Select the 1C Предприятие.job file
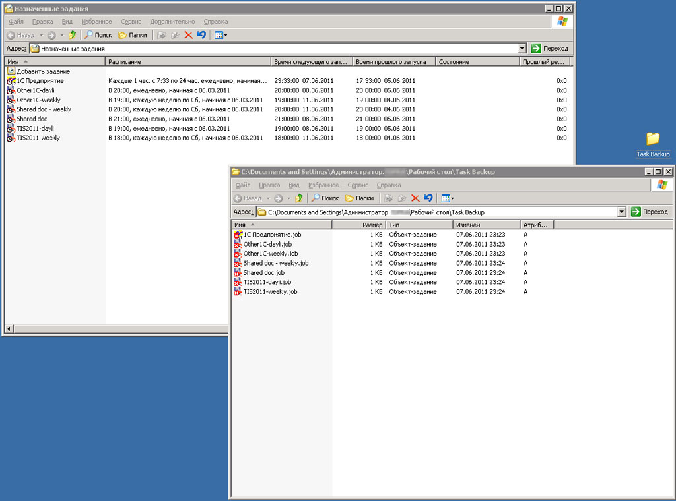Image resolution: width=676 pixels, height=501 pixels. 272,235
